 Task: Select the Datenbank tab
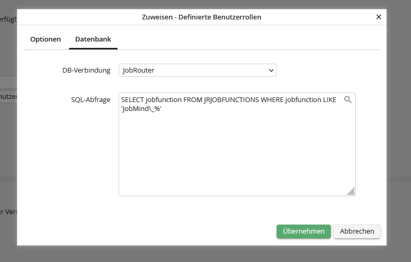[x=93, y=39]
